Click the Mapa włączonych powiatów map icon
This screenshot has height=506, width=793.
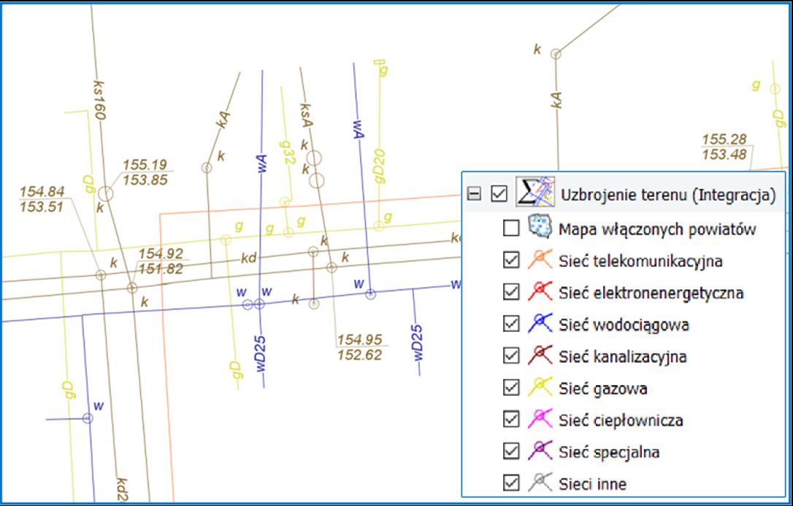click(x=538, y=228)
